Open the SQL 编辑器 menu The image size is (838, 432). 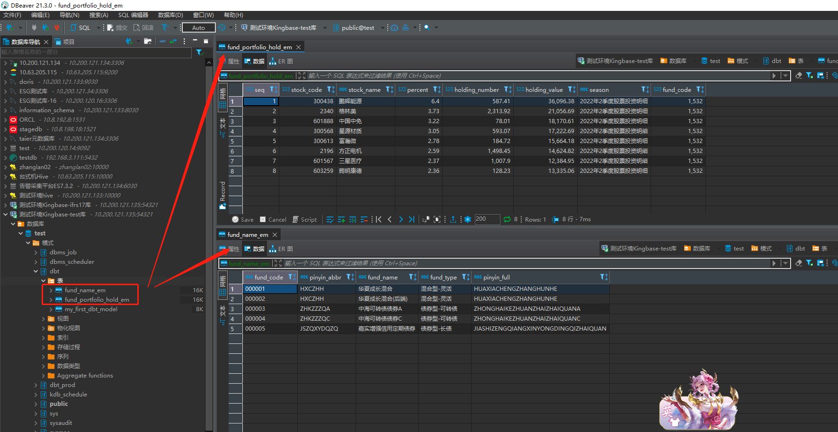pos(133,15)
